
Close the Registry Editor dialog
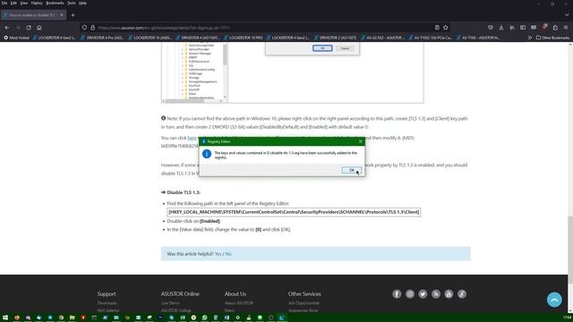click(360, 141)
